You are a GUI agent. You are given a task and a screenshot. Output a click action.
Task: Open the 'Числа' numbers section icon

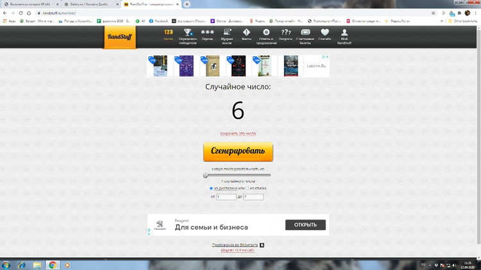(x=168, y=34)
